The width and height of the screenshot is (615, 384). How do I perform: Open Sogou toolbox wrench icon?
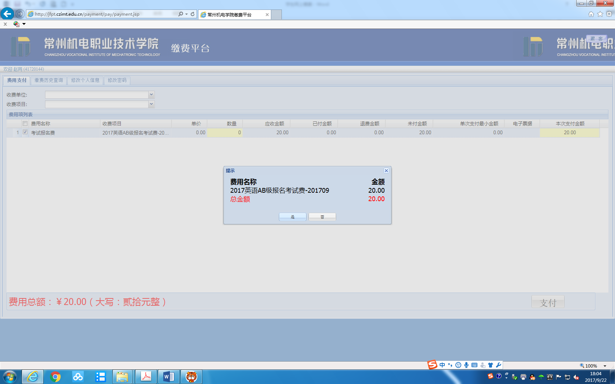click(499, 365)
